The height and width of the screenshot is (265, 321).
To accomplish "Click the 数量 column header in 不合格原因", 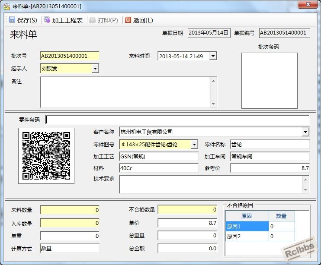I will 282,216.
